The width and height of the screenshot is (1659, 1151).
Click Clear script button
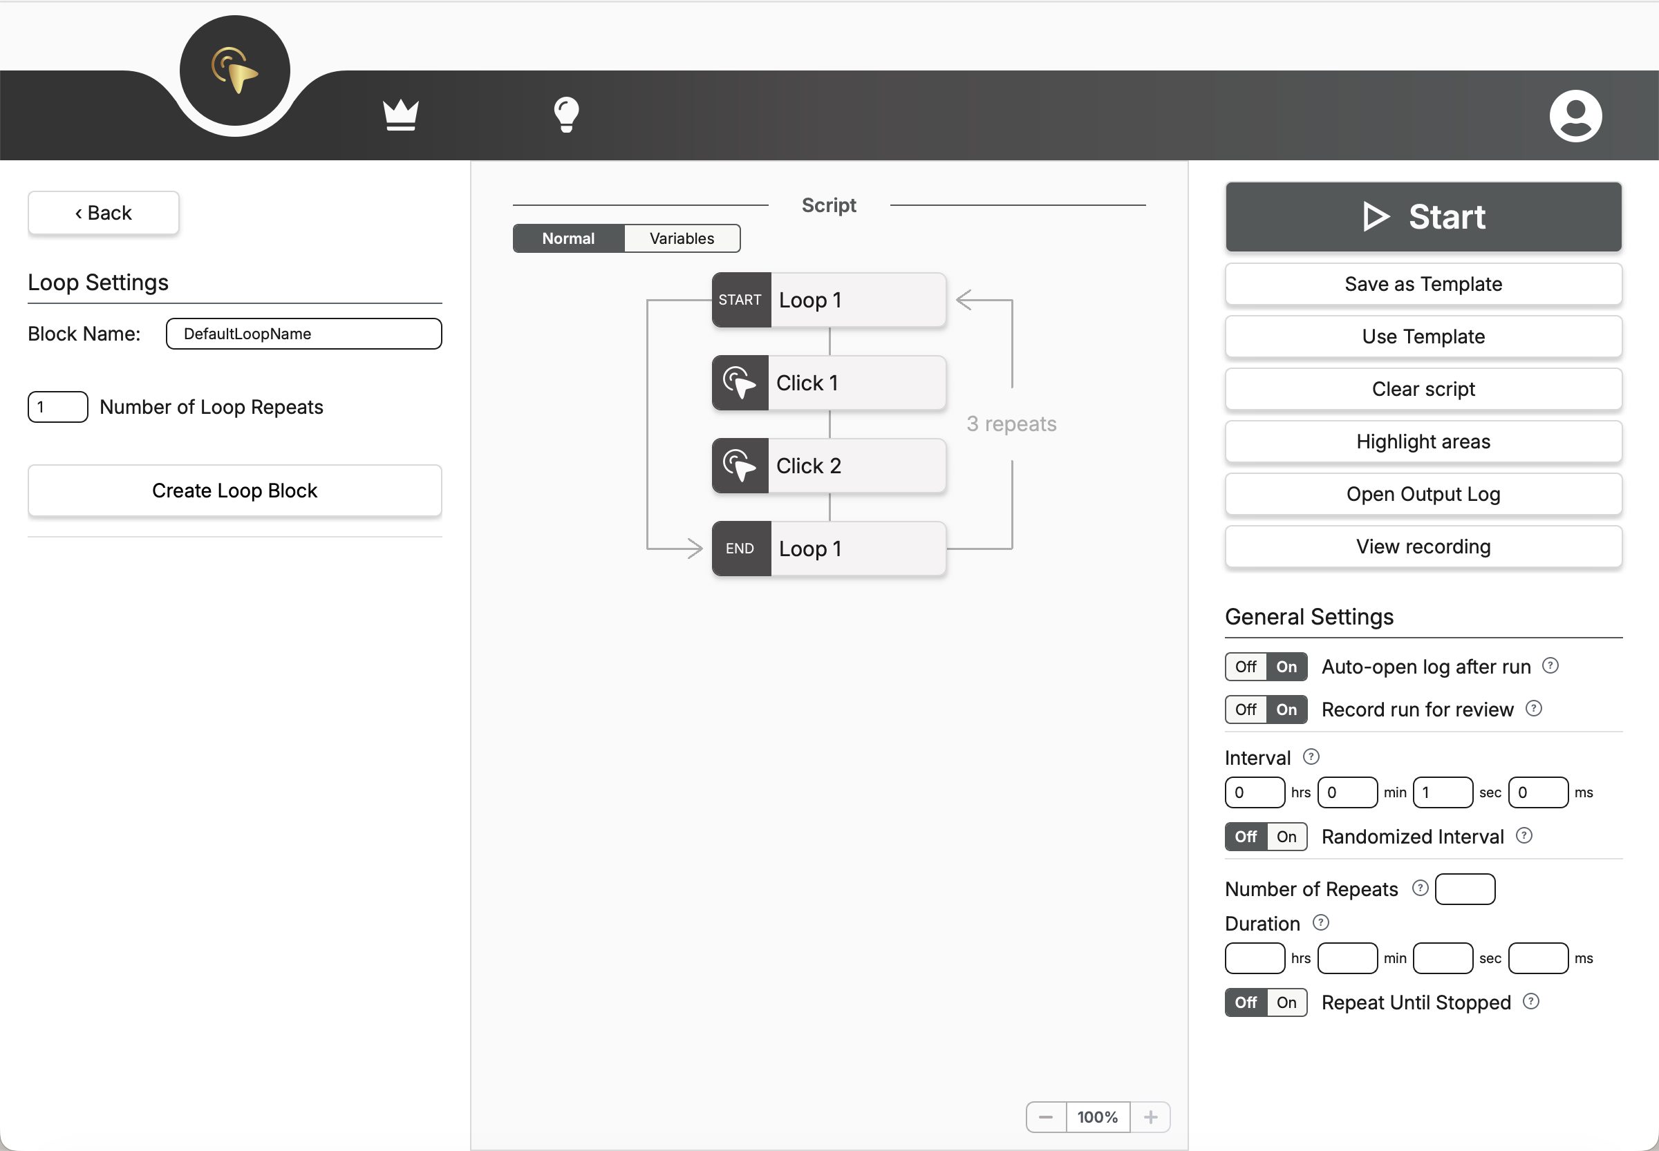point(1423,390)
